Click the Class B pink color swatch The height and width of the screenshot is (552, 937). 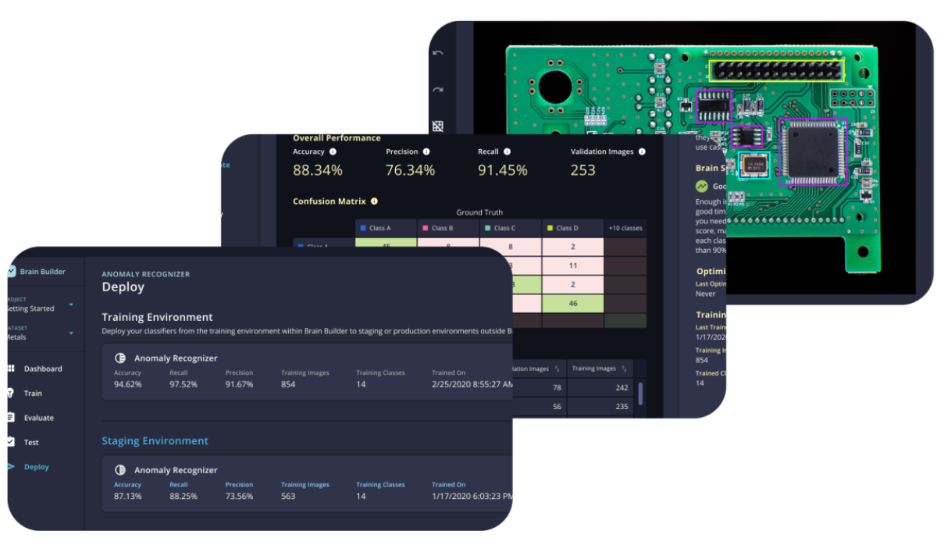tap(426, 227)
